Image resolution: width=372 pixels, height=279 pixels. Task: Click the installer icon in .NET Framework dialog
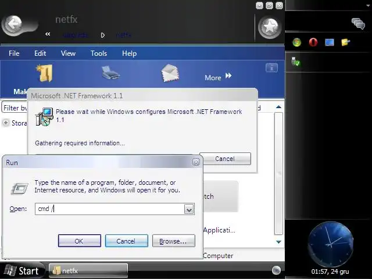[44, 117]
